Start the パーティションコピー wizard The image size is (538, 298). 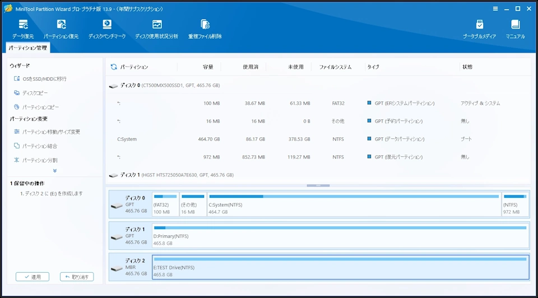pos(36,108)
